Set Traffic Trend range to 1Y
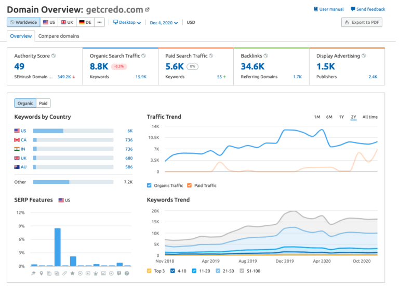Screen dimensions: 399x288 pyautogui.click(x=341, y=117)
